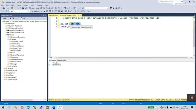Switch to the Messages tab
The width and height of the screenshot is (196, 110).
click(61, 61)
